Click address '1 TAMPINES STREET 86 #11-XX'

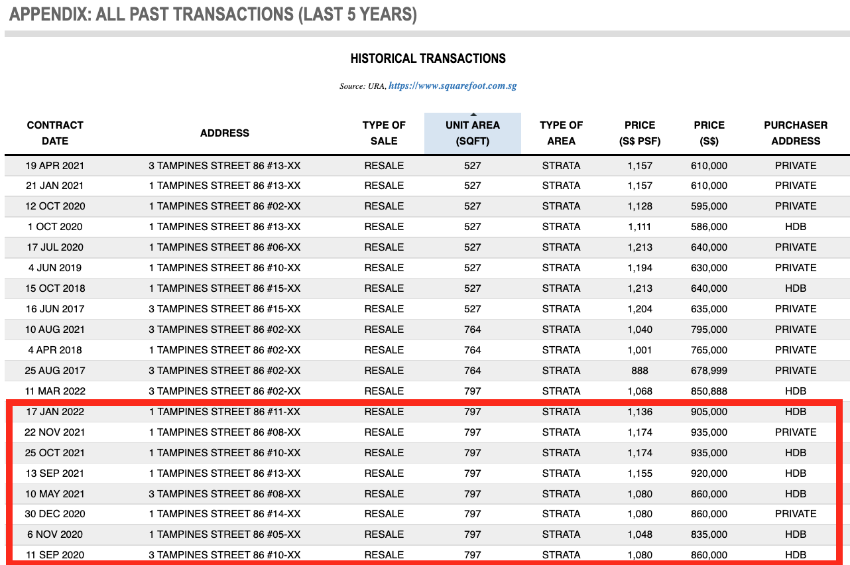225,412
